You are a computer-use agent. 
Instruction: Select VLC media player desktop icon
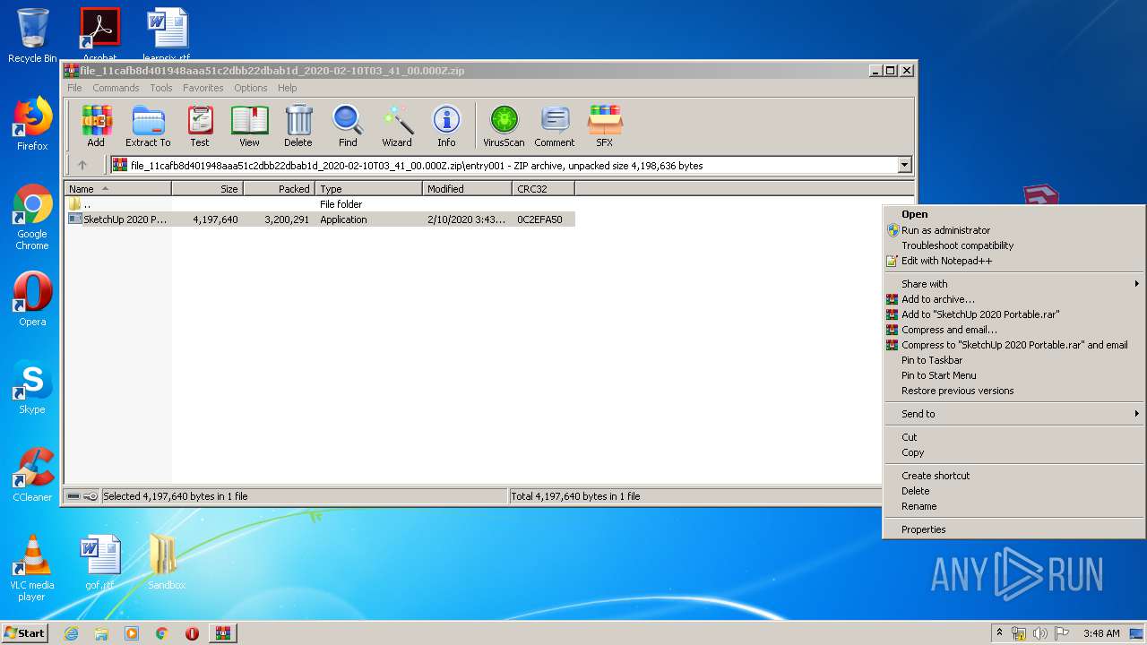(32, 568)
